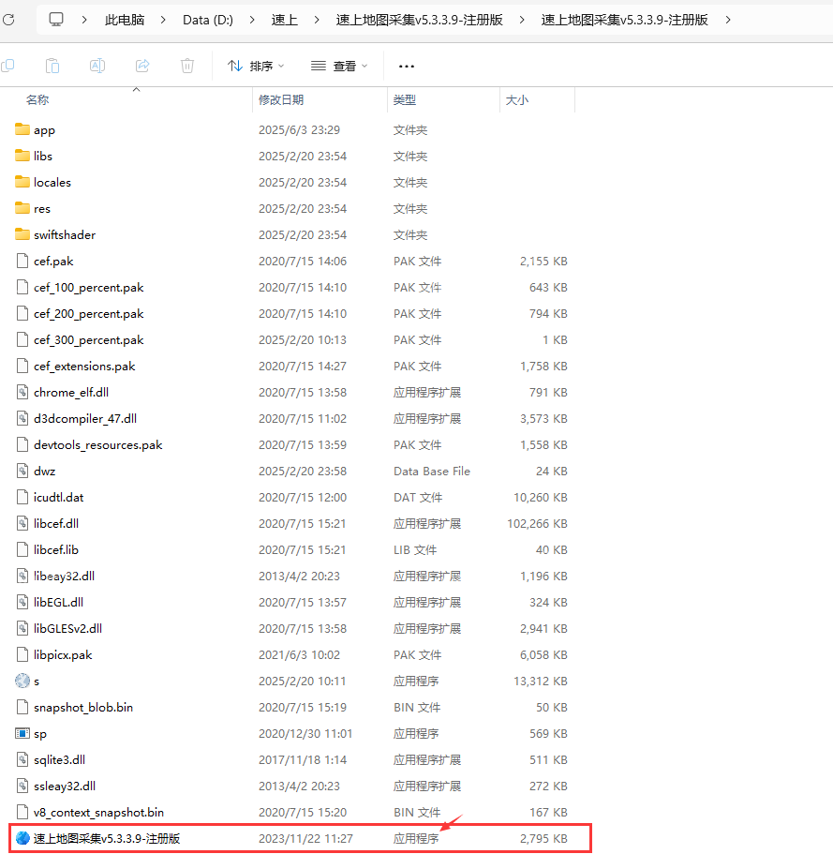Select file cef_200_percent.pak
This screenshot has width=833, height=854.
(88, 314)
